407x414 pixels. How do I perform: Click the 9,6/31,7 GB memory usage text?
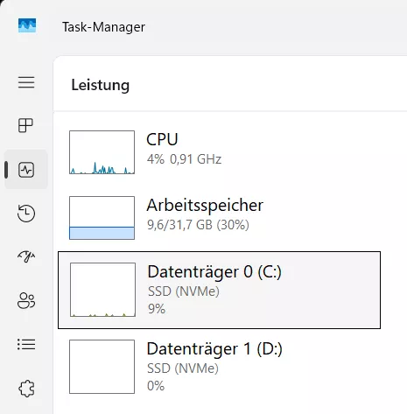point(179,225)
